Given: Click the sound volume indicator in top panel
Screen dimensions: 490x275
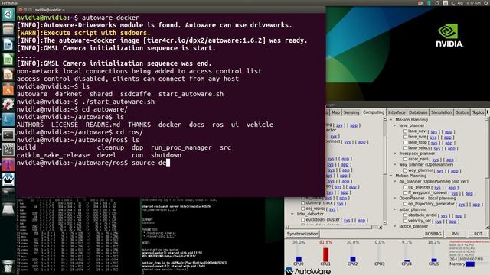Looking at the screenshot, I should (460, 3).
